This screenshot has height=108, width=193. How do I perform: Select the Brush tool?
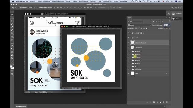[12, 30]
